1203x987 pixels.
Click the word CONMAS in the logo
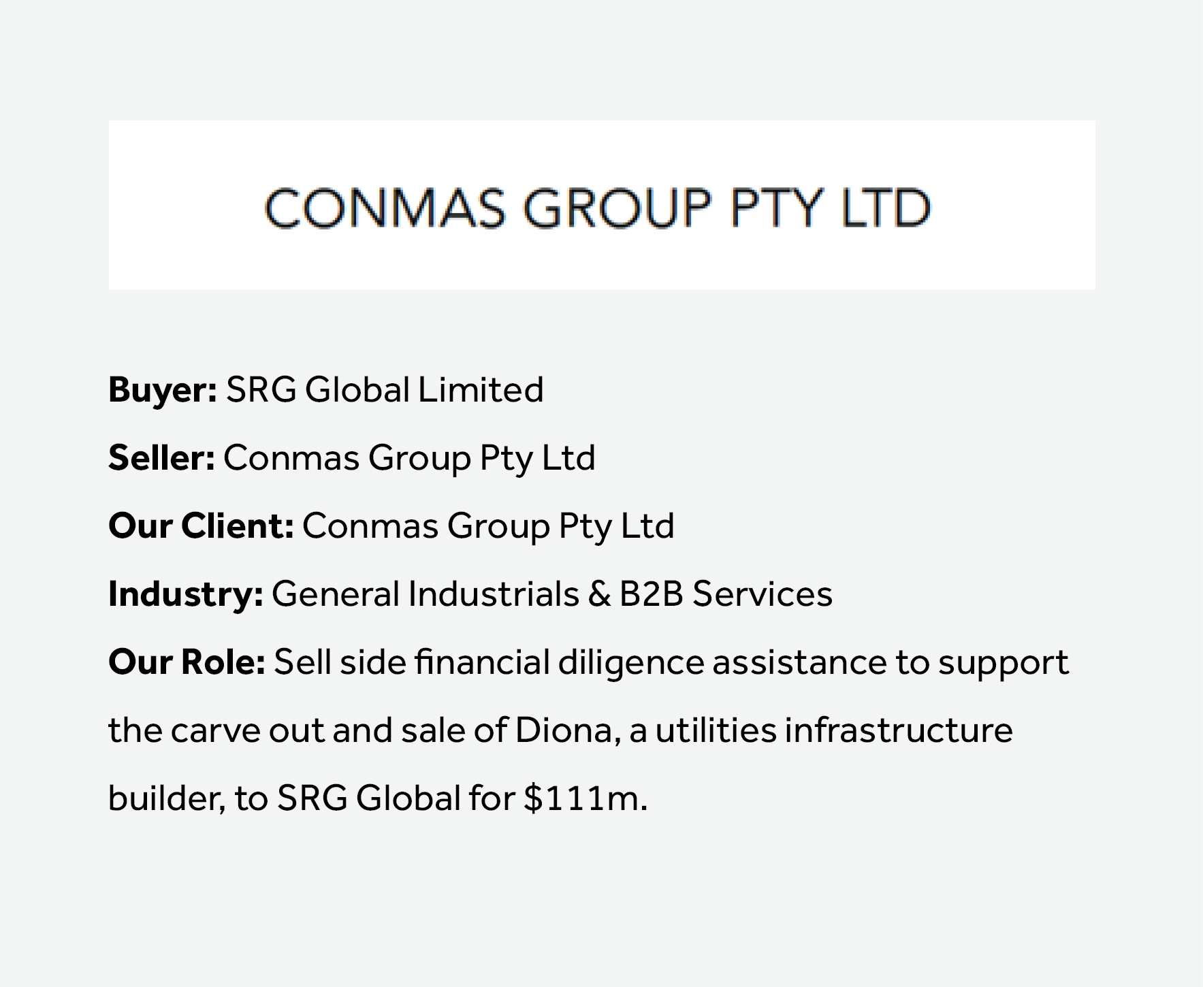[x=385, y=208]
